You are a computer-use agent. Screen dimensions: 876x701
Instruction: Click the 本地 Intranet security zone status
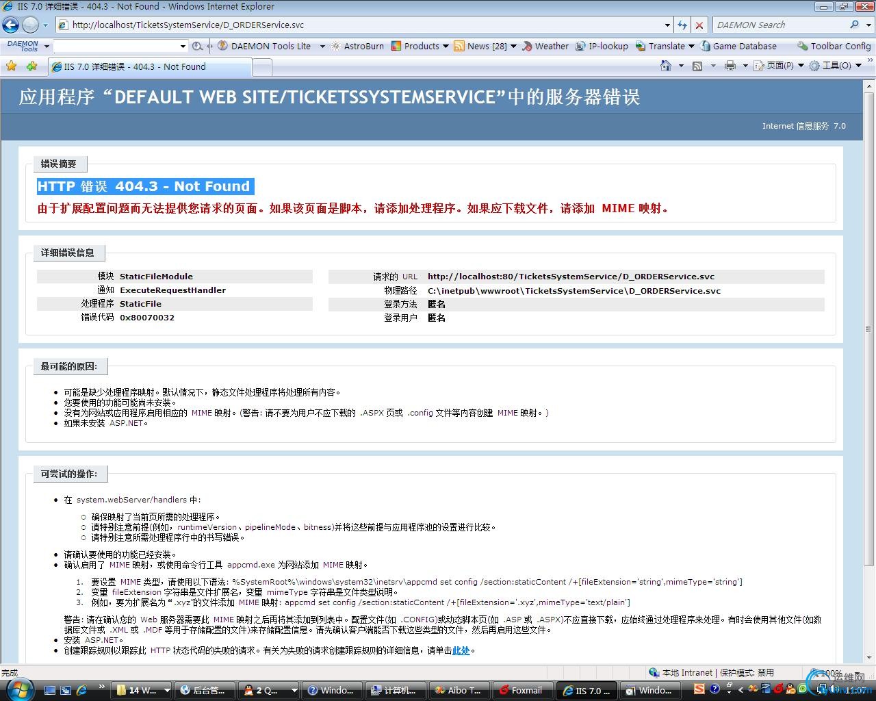click(711, 673)
